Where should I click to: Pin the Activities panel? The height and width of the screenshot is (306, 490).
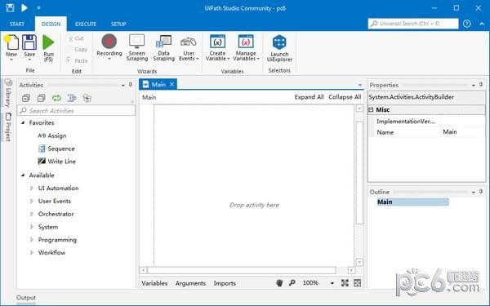[x=131, y=85]
